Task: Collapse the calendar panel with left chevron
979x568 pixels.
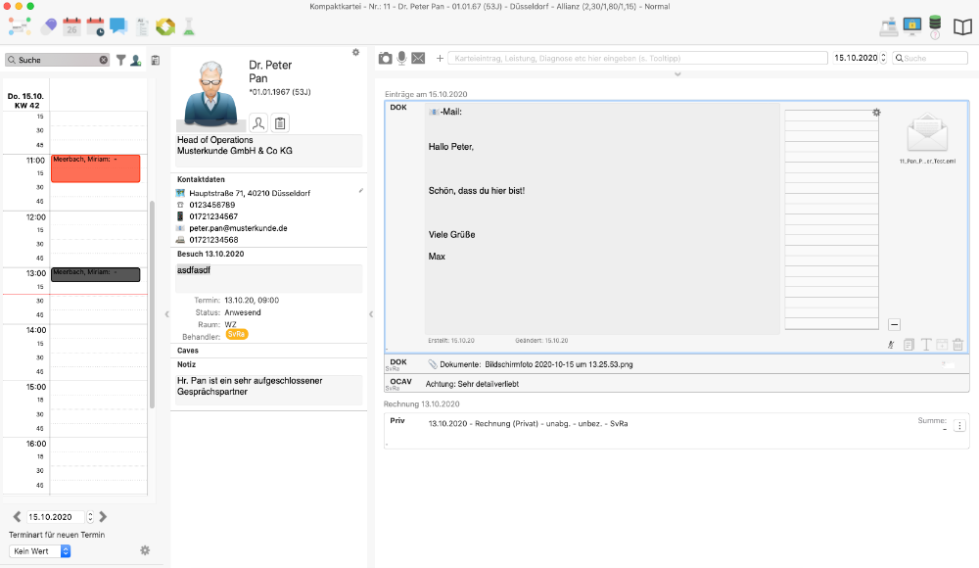Action: tap(165, 314)
